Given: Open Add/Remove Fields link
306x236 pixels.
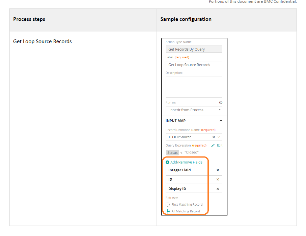Looking at the screenshot, I should click(x=186, y=162).
